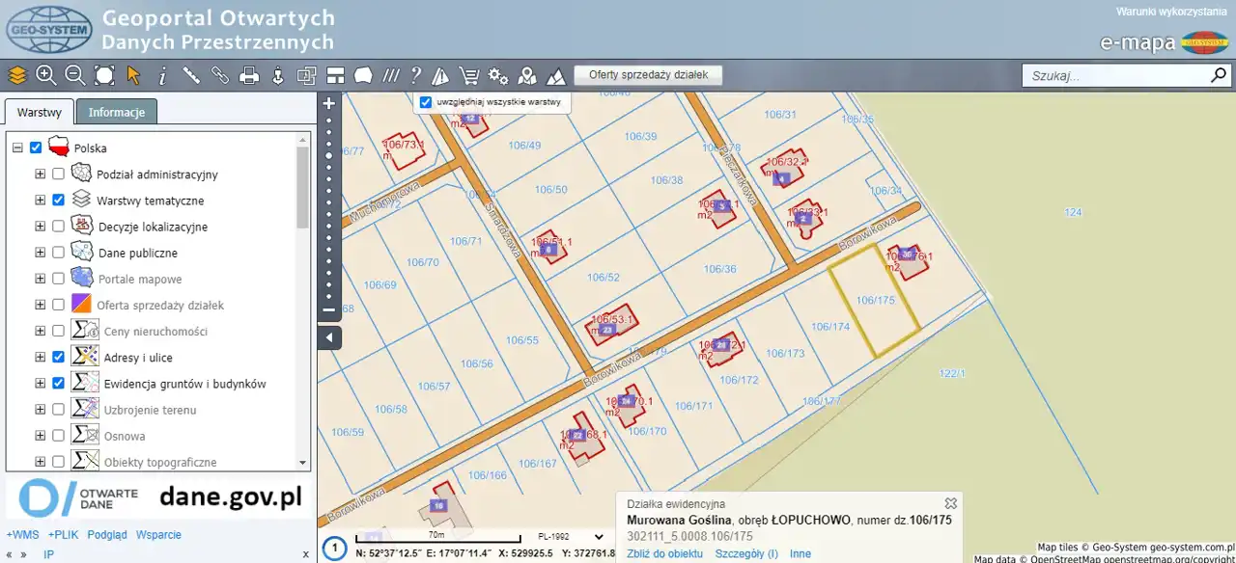Click the mountain terrain icon
The width and height of the screenshot is (1236, 563).
click(556, 75)
